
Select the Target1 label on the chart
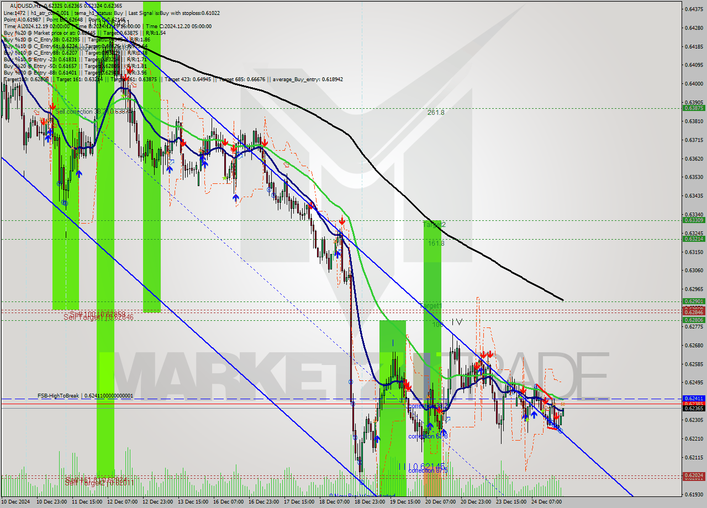point(430,305)
